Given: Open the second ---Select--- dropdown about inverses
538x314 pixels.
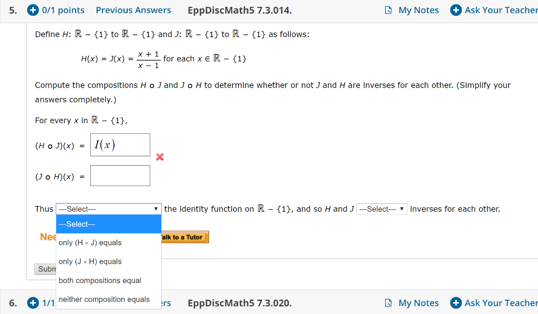Looking at the screenshot, I should coord(381,209).
